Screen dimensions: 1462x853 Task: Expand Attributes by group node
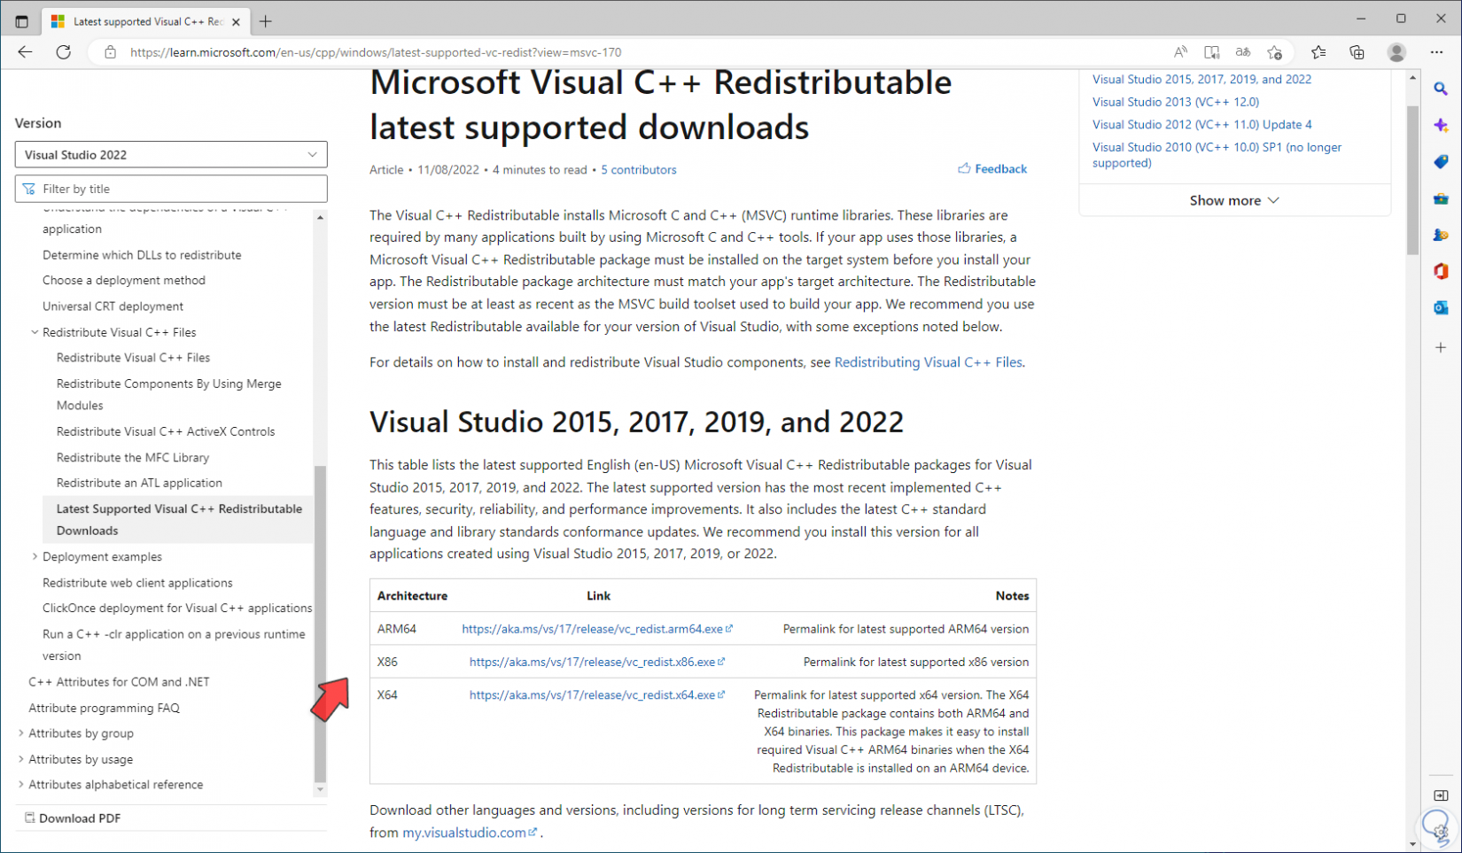(x=21, y=733)
